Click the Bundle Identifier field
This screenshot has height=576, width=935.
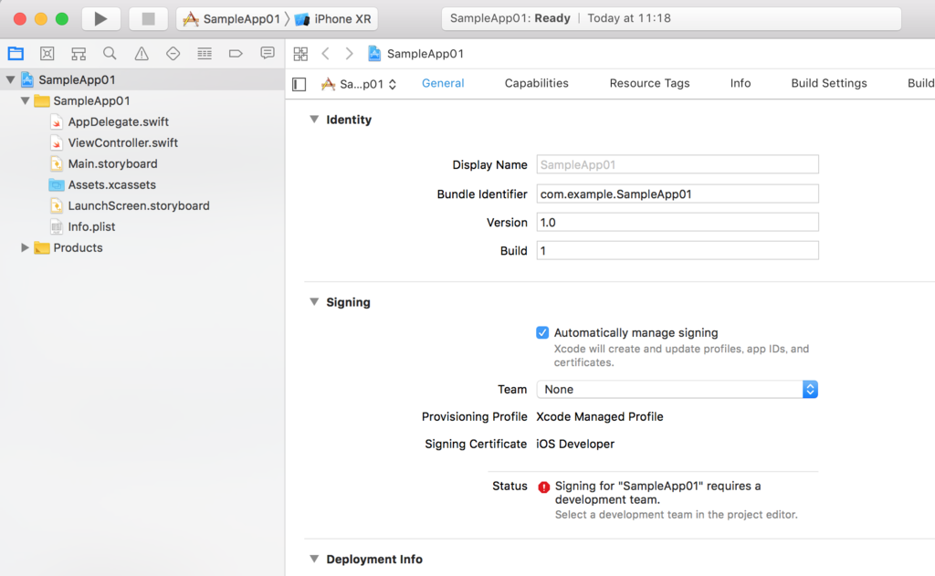pos(678,194)
